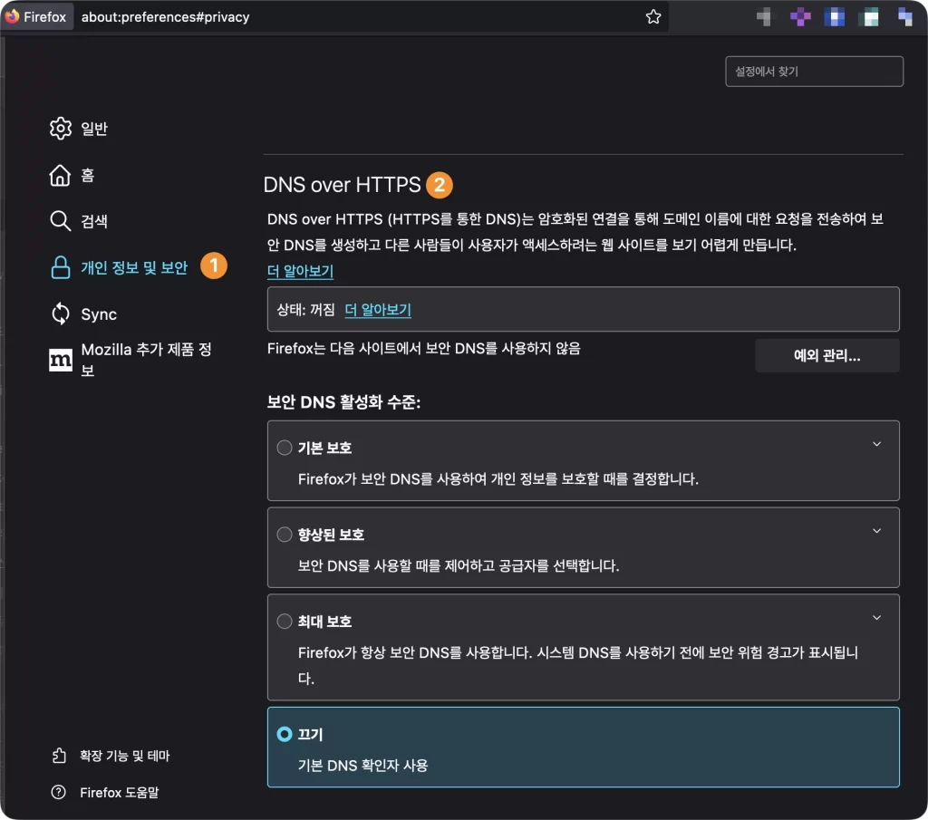The height and width of the screenshot is (820, 928).
Task: Open 개인 정보 및 보안 section
Action: pyautogui.click(x=134, y=267)
